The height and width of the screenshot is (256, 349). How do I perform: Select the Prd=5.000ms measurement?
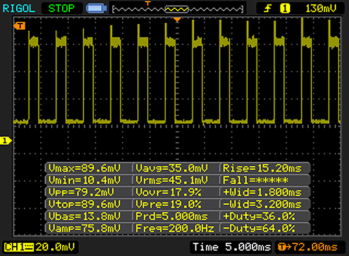(x=172, y=216)
